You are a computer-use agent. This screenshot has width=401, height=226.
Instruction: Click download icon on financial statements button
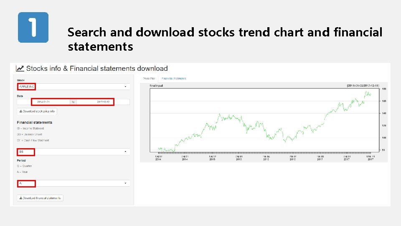[x=20, y=198]
